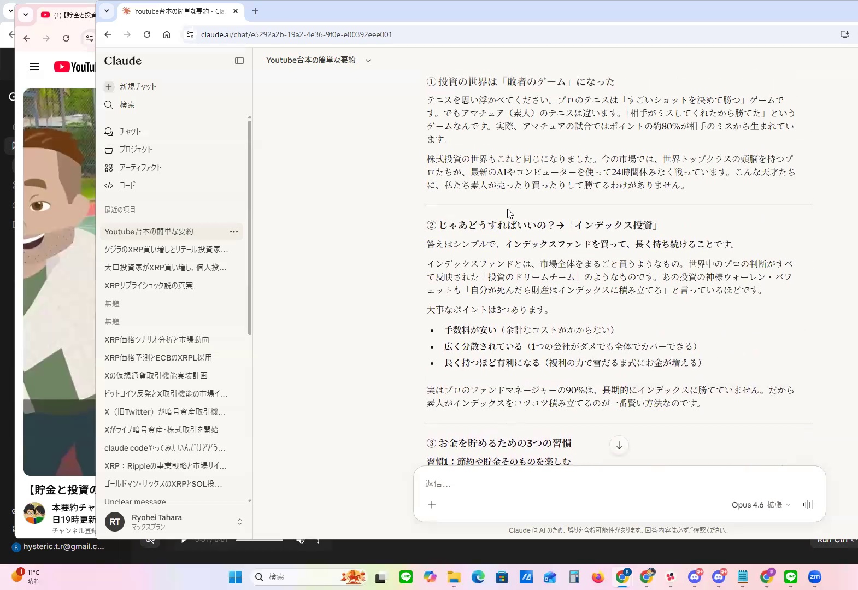Expand the chat title Youtube台本の簡単な要約 dropdown
This screenshot has width=858, height=590.
coord(368,60)
